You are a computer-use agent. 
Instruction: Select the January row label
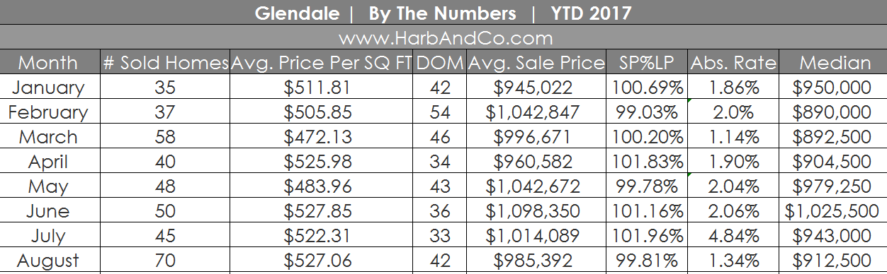(x=49, y=88)
